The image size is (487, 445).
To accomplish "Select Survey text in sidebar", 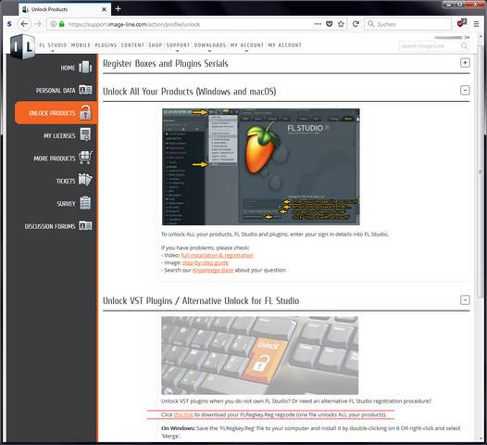I will point(66,204).
